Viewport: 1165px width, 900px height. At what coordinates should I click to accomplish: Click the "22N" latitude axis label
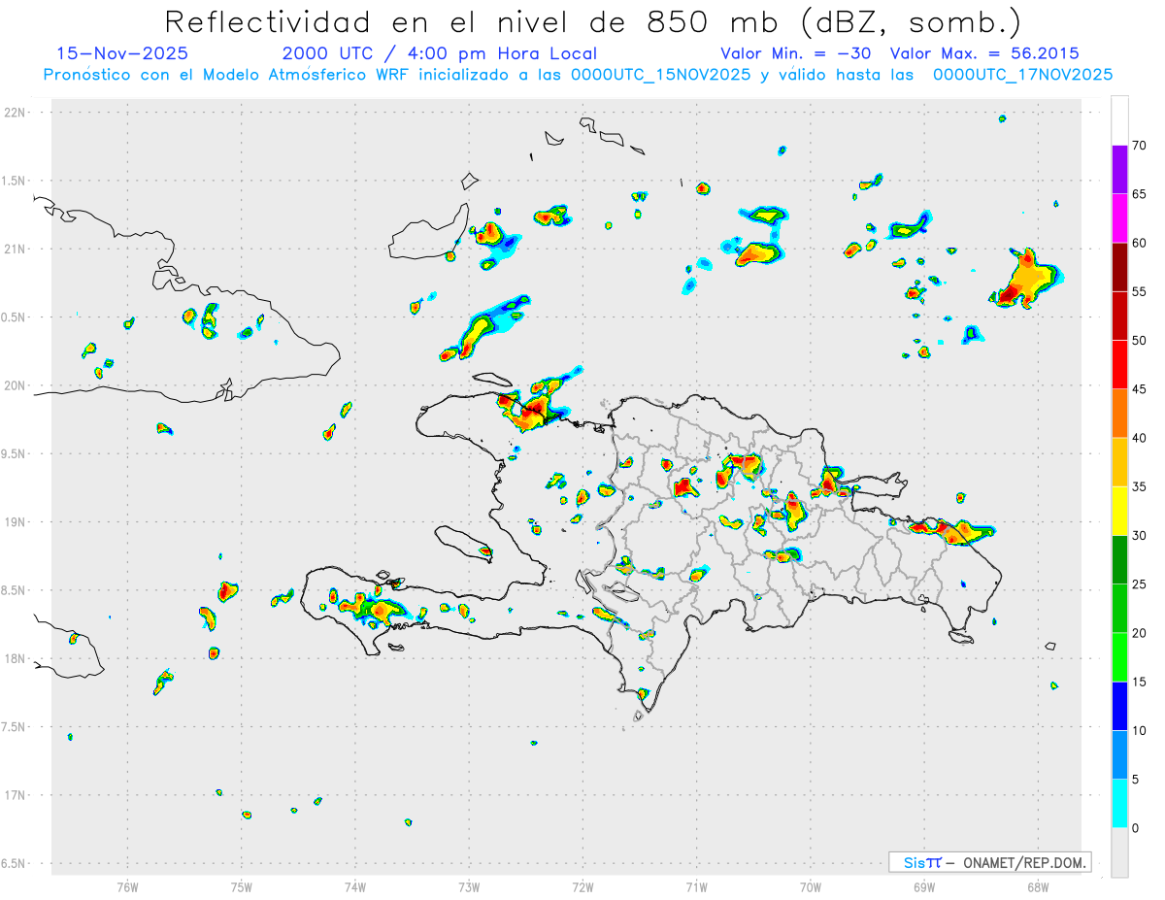(17, 113)
